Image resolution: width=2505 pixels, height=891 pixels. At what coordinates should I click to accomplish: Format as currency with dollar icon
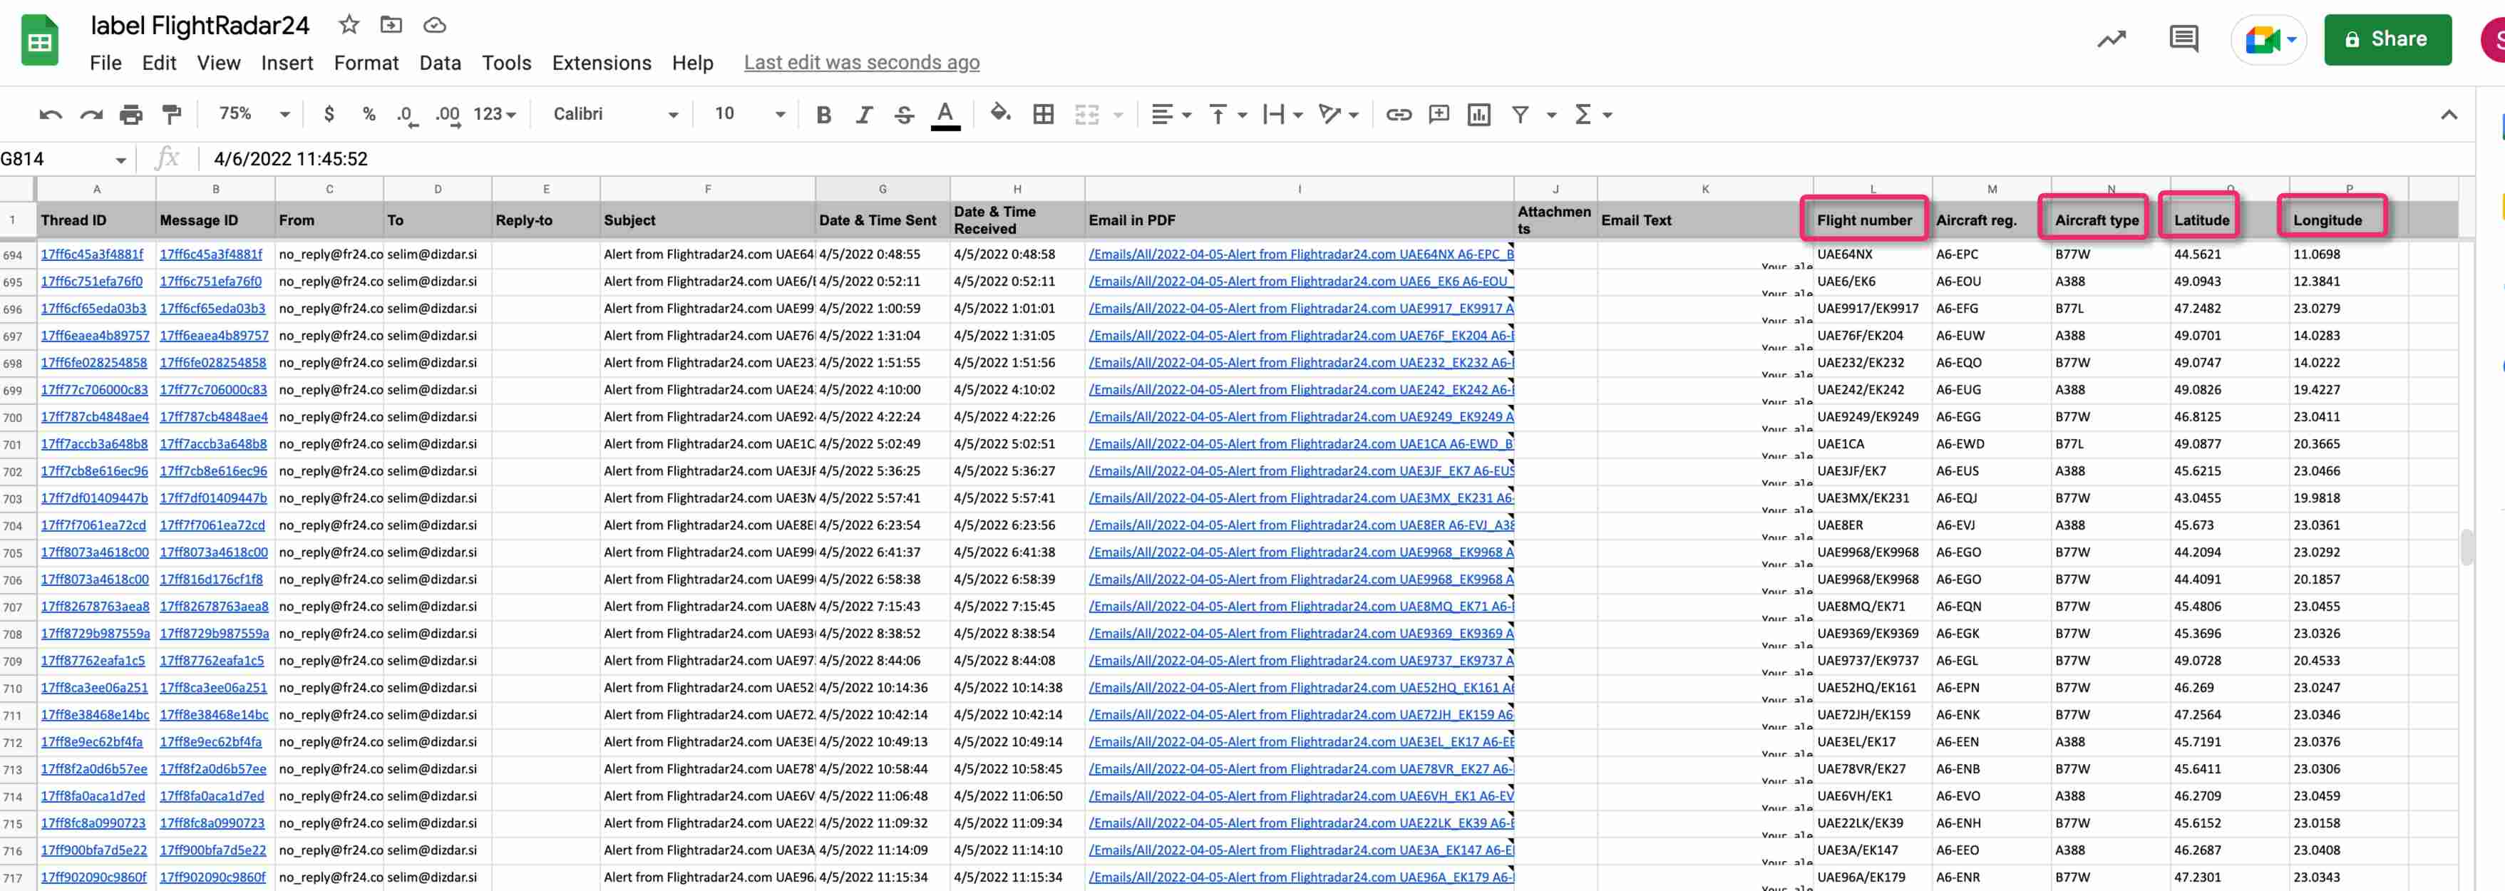[329, 114]
